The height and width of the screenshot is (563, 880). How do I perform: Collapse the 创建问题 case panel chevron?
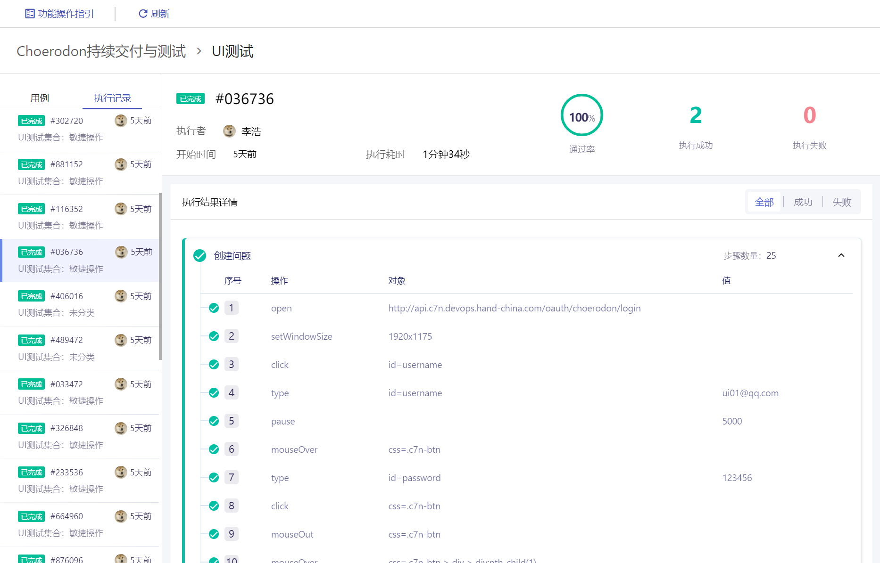(841, 255)
